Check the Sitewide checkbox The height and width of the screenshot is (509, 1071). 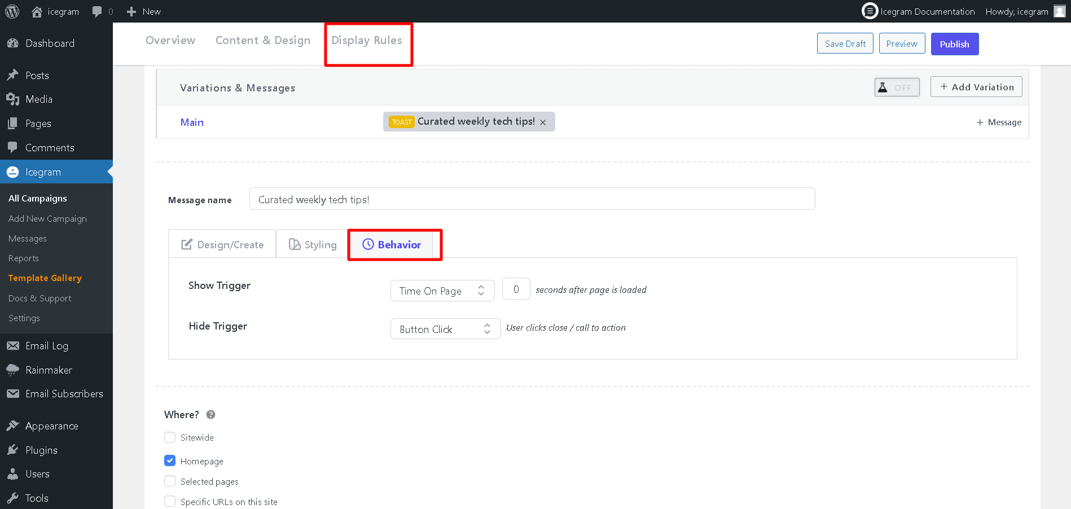pos(170,437)
